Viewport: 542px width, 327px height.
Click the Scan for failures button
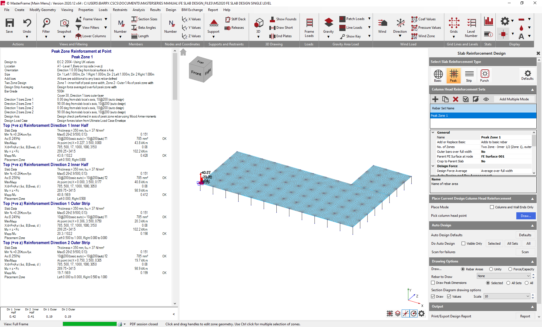(525, 252)
